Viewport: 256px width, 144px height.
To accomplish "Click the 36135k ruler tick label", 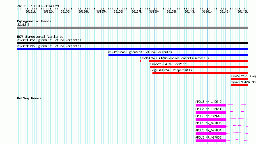I will (101, 11).
